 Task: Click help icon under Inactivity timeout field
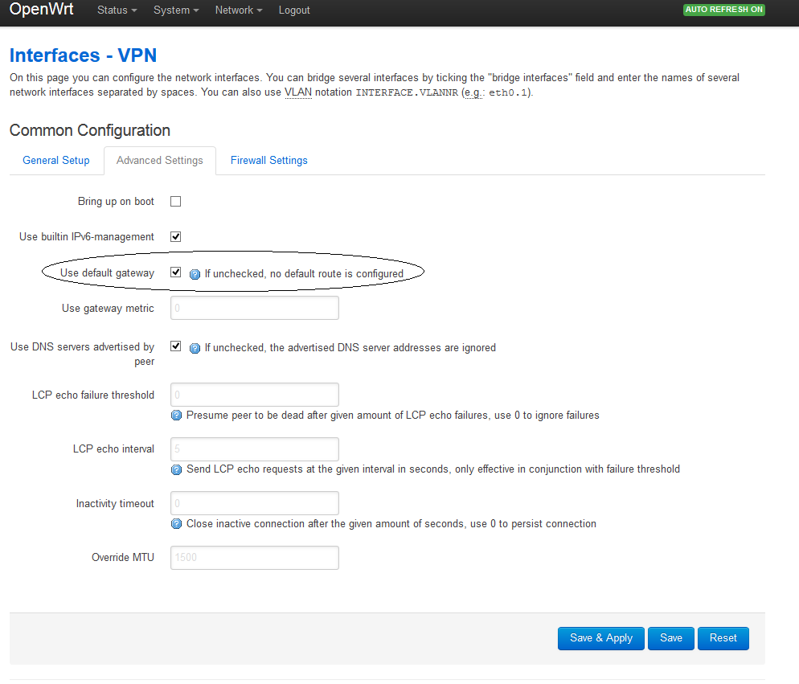point(176,524)
